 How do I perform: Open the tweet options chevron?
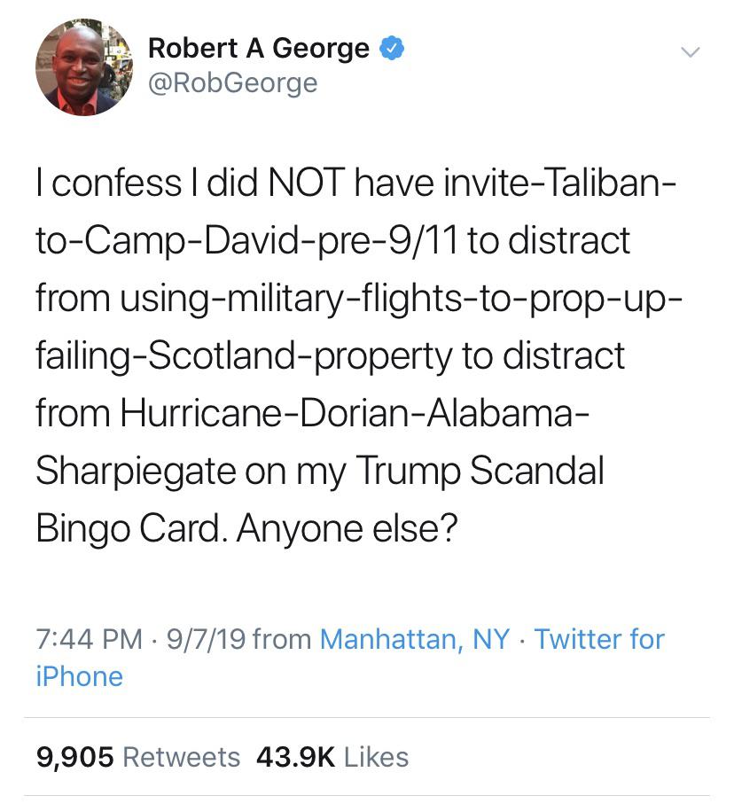click(x=690, y=52)
